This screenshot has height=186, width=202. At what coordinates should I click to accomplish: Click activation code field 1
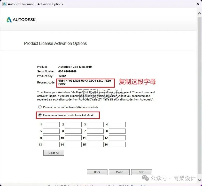(x=51, y=124)
